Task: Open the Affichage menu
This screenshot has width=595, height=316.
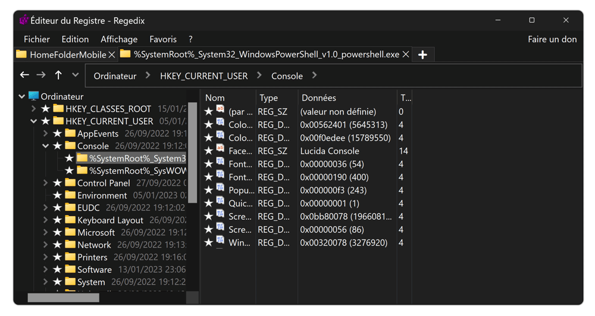Action: pyautogui.click(x=119, y=39)
